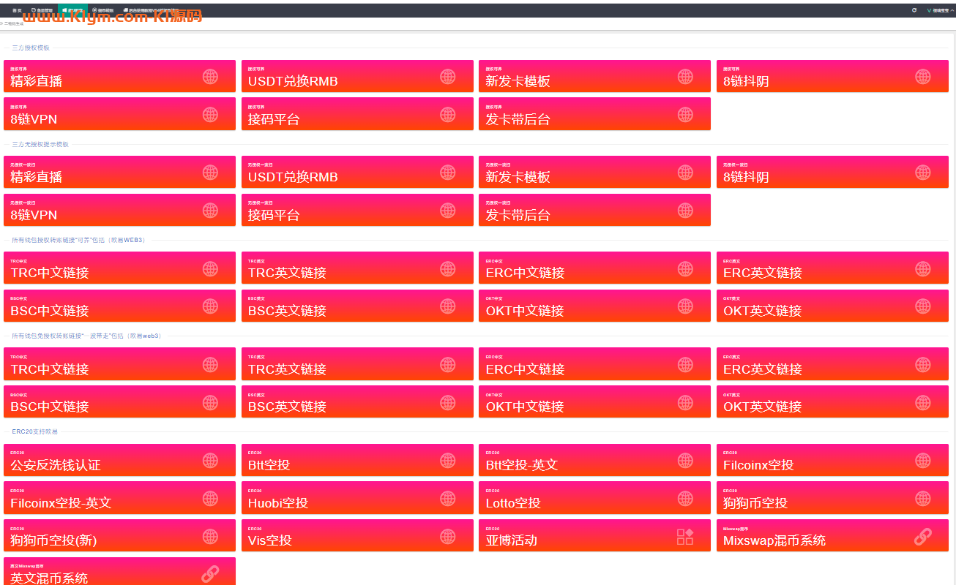
Task: Click the globe icon on Huobi空投 card
Action: (x=447, y=498)
